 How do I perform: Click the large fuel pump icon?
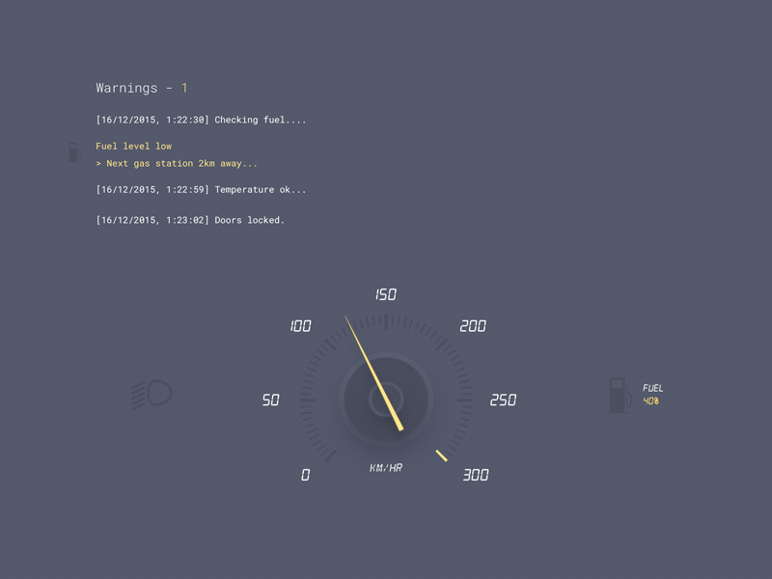click(618, 395)
